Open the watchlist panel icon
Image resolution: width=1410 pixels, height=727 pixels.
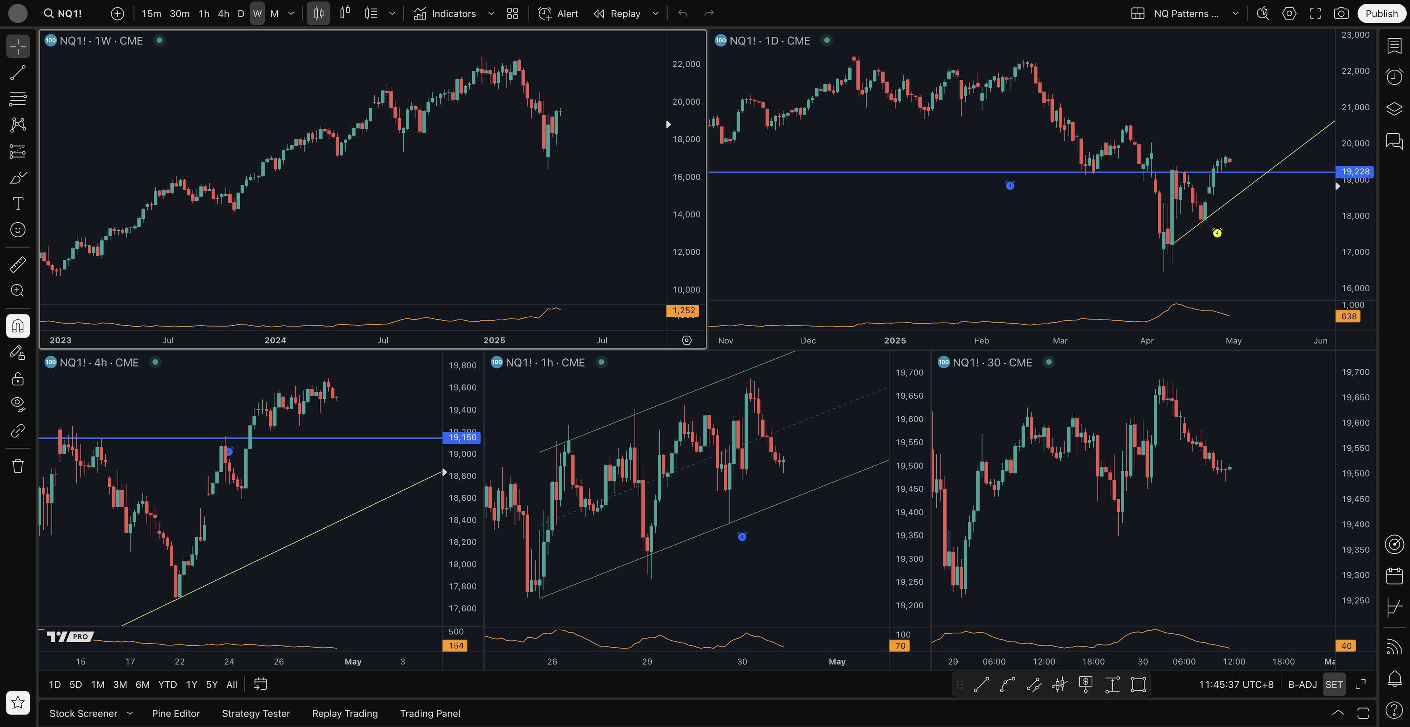pyautogui.click(x=1393, y=46)
